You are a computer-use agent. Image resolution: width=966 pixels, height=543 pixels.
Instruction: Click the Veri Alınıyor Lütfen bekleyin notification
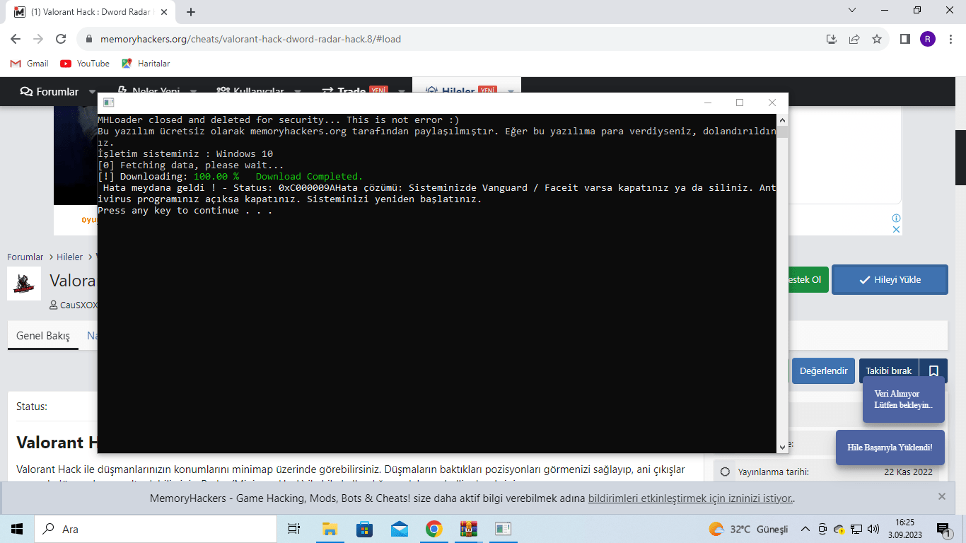click(904, 399)
